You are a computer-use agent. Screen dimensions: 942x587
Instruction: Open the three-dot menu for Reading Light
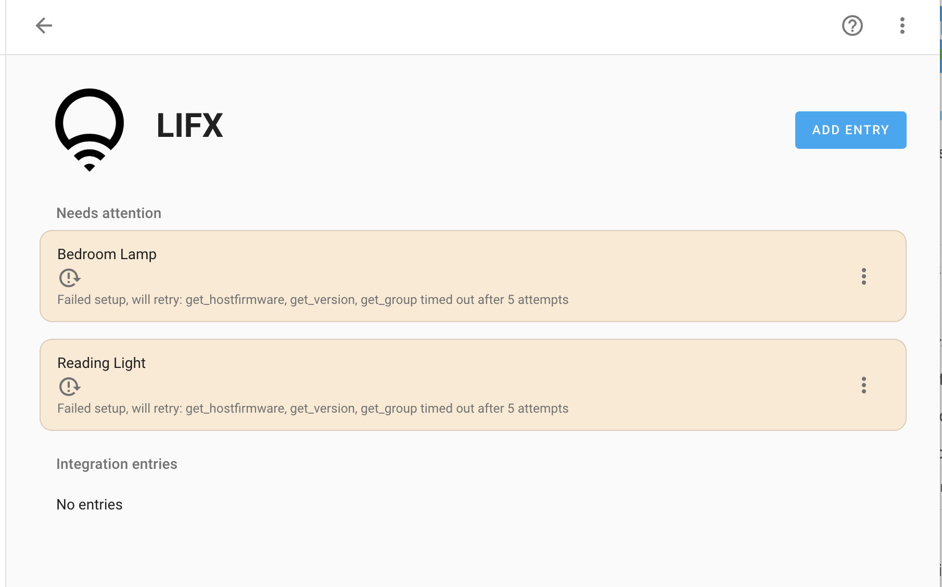tap(864, 386)
